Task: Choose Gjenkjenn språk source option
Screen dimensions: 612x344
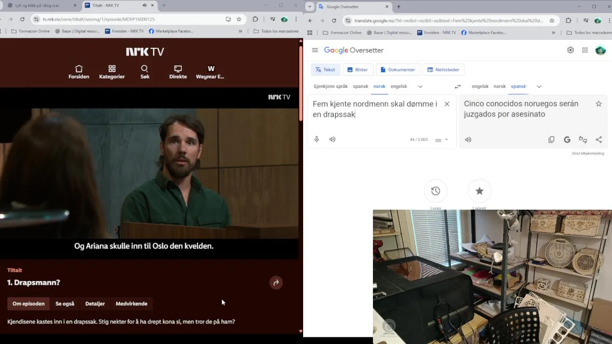Action: pyautogui.click(x=331, y=86)
